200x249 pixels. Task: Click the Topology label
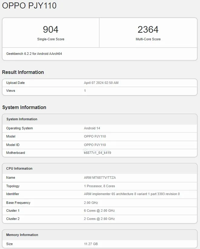coord(13,186)
